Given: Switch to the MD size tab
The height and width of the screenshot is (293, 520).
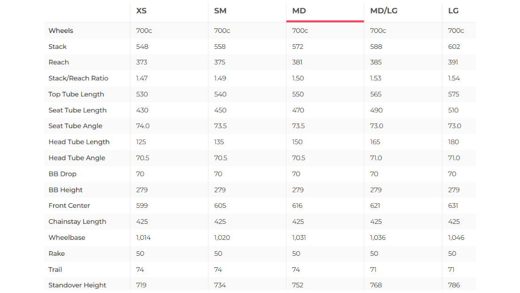Looking at the screenshot, I should [299, 11].
